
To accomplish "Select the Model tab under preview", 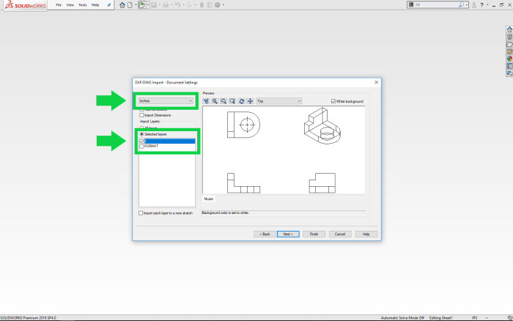I will pos(209,199).
